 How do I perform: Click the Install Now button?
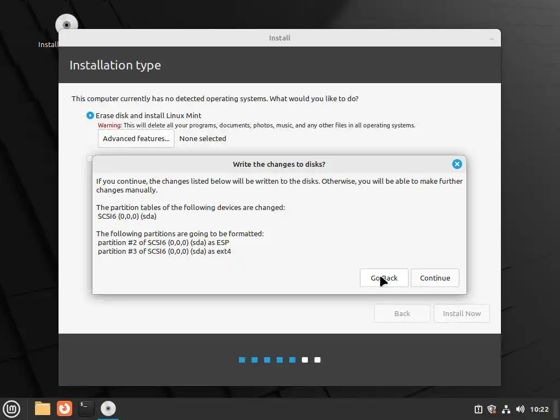(x=462, y=313)
